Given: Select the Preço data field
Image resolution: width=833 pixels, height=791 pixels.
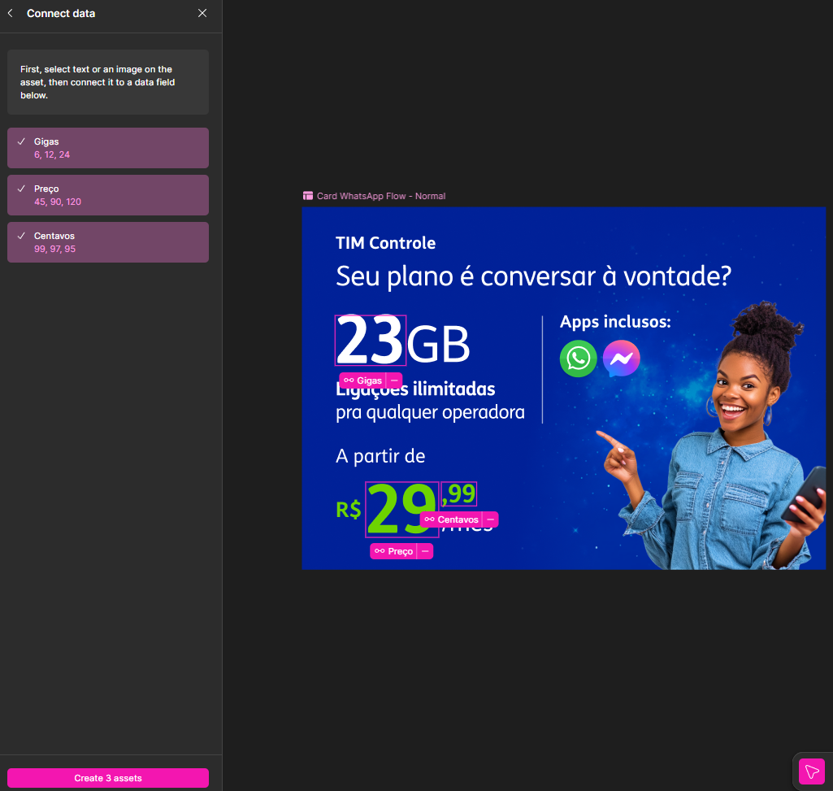Looking at the screenshot, I should tap(108, 195).
